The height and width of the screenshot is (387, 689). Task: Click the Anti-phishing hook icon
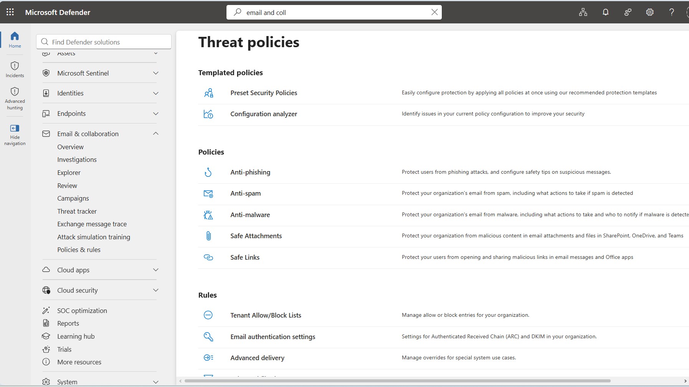[208, 172]
